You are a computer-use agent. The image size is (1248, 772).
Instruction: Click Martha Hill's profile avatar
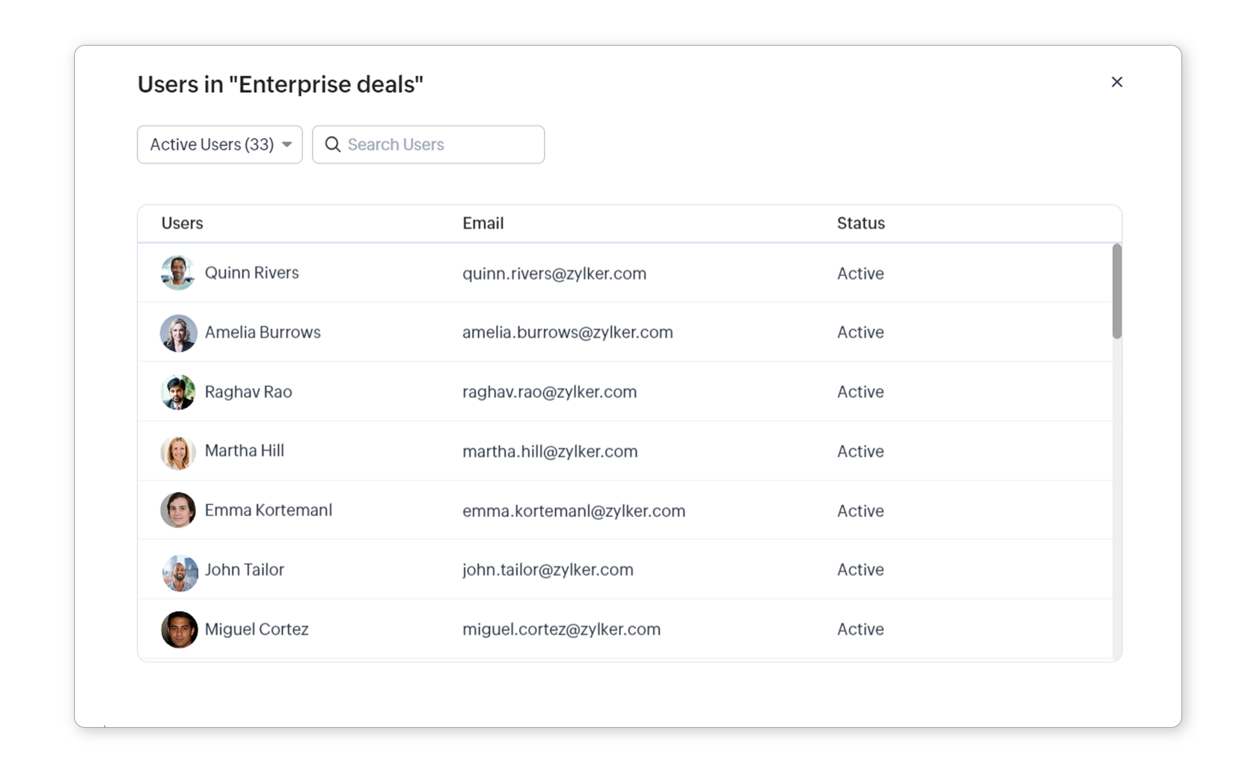178,452
